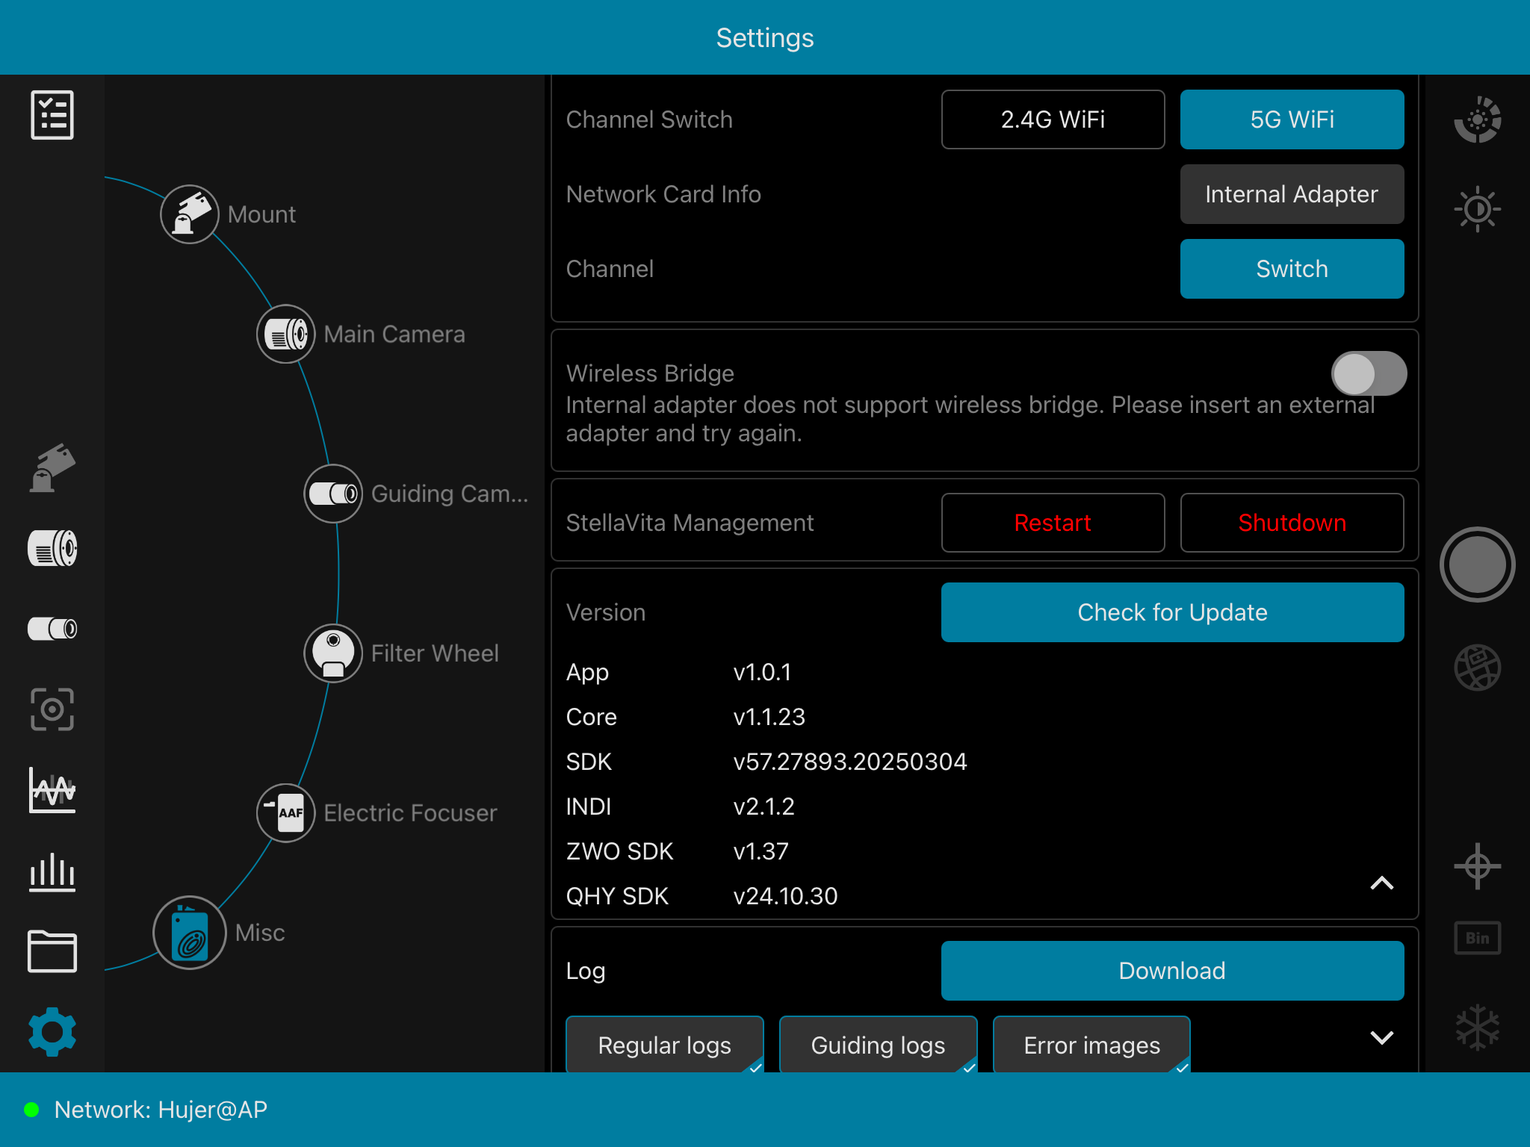This screenshot has width=1530, height=1147.
Task: Collapse the Version details chevron
Action: [x=1381, y=883]
